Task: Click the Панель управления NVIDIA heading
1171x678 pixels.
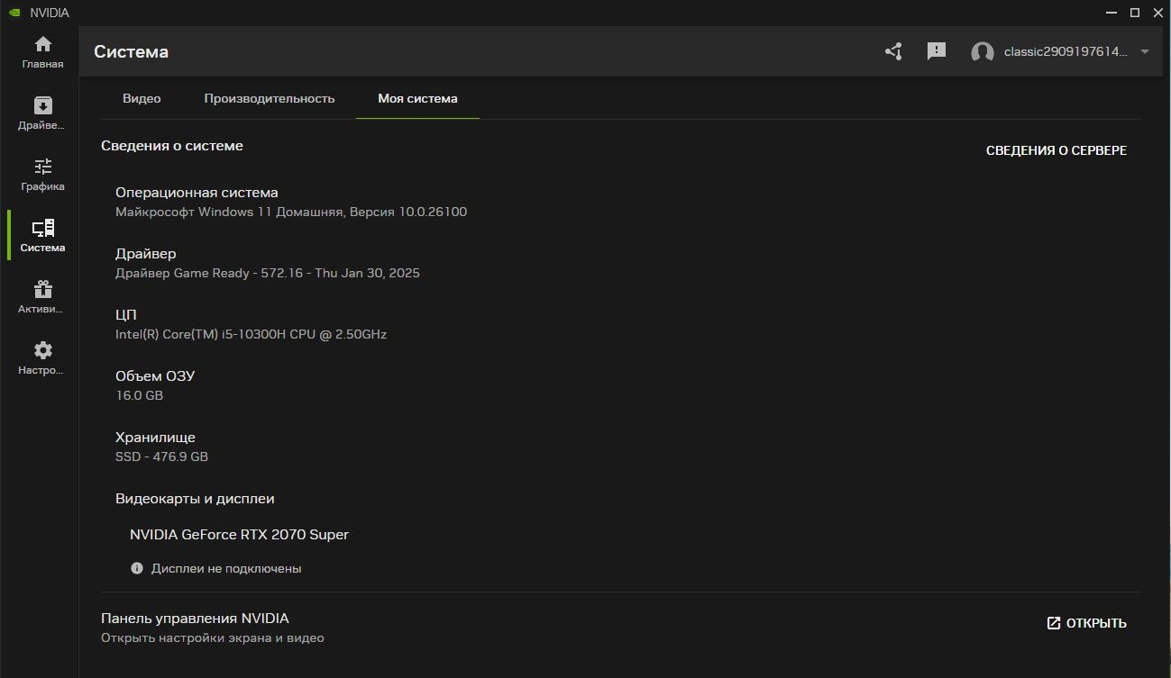Action: 195,619
